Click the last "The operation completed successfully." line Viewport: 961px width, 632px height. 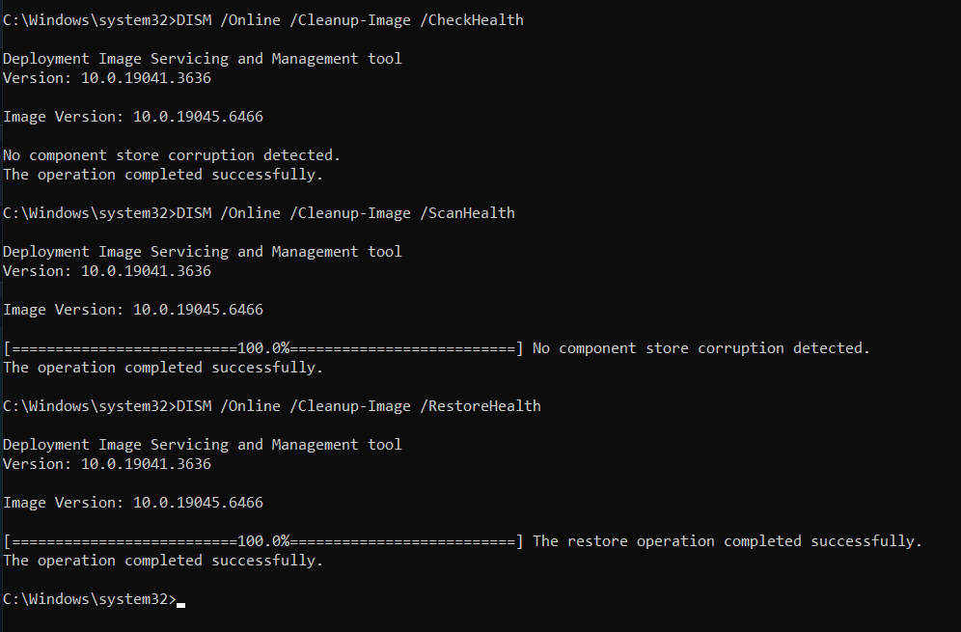tap(163, 561)
